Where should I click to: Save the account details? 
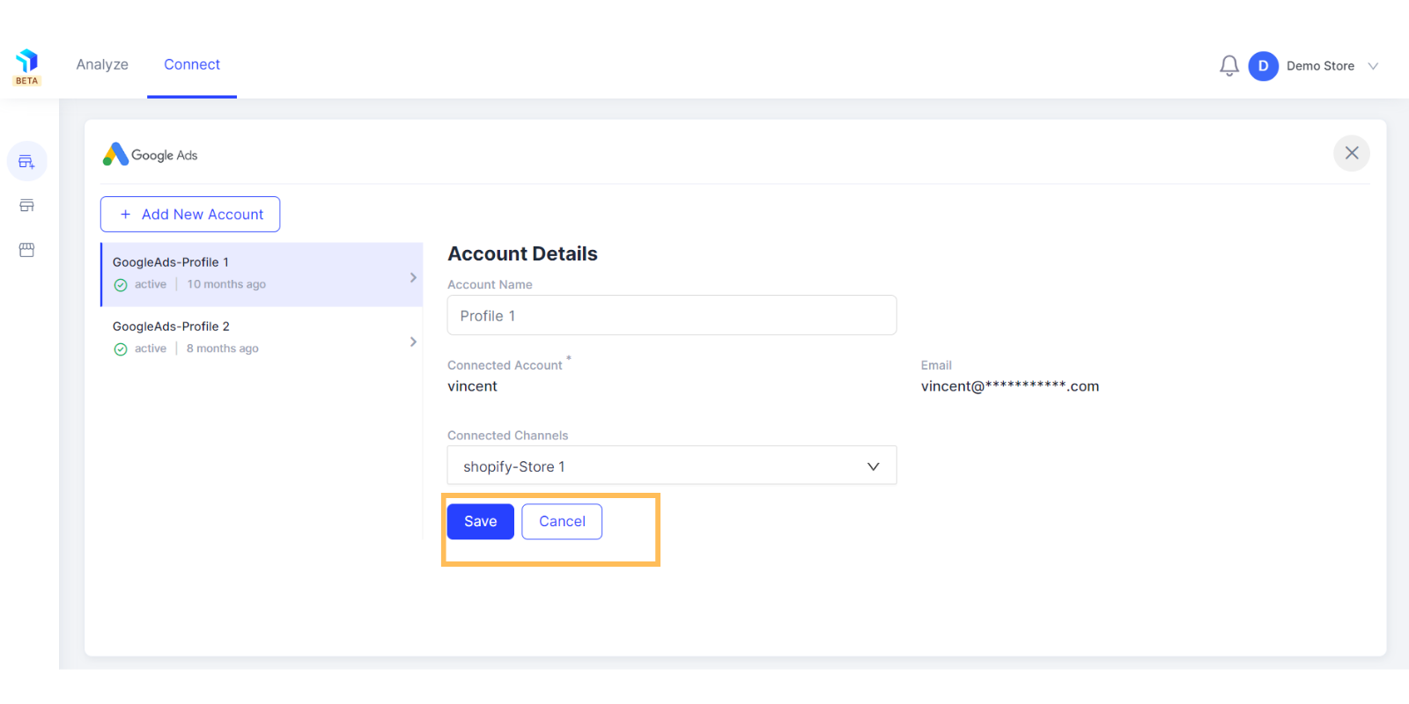coord(481,522)
